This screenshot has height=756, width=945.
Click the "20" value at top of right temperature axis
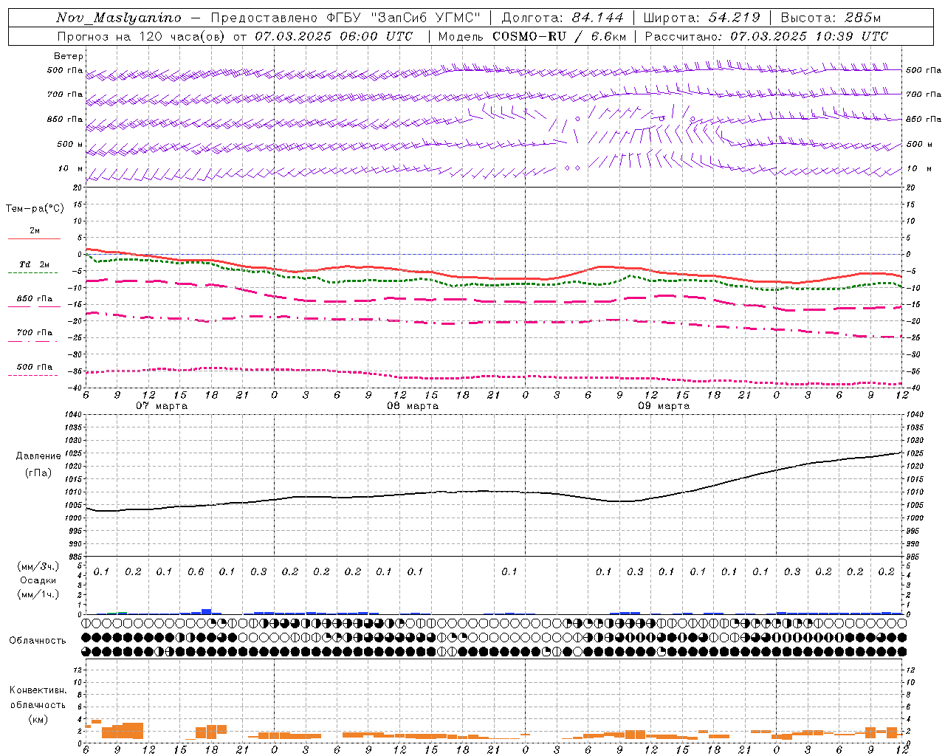911,188
